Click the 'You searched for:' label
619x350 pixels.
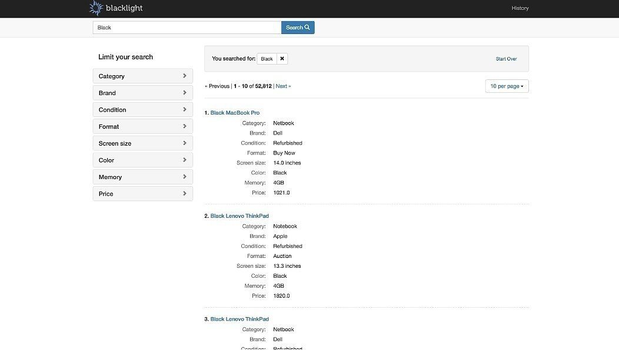click(x=234, y=59)
